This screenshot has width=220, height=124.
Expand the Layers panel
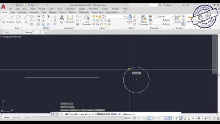pyautogui.click(x=104, y=28)
